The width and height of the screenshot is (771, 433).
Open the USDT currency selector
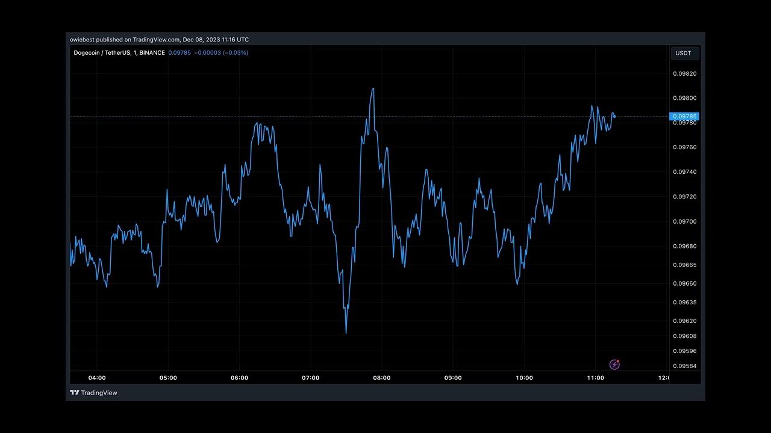[684, 53]
